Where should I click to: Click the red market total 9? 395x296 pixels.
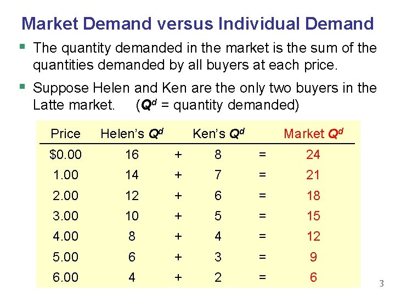coord(313,257)
